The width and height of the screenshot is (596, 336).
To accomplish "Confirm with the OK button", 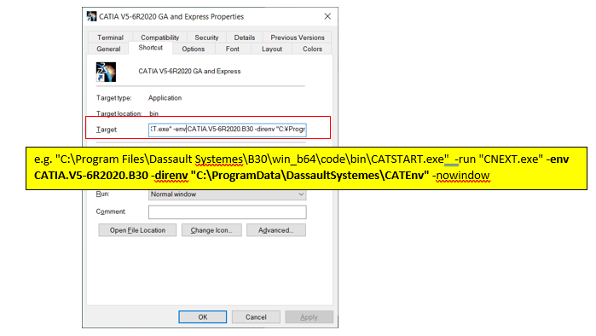I will pos(203,317).
